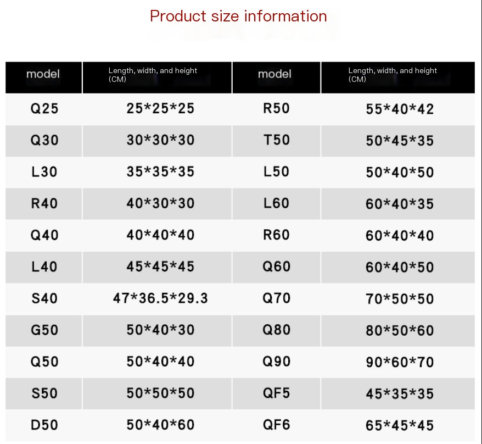Click the "Product size information" title

[x=238, y=16]
